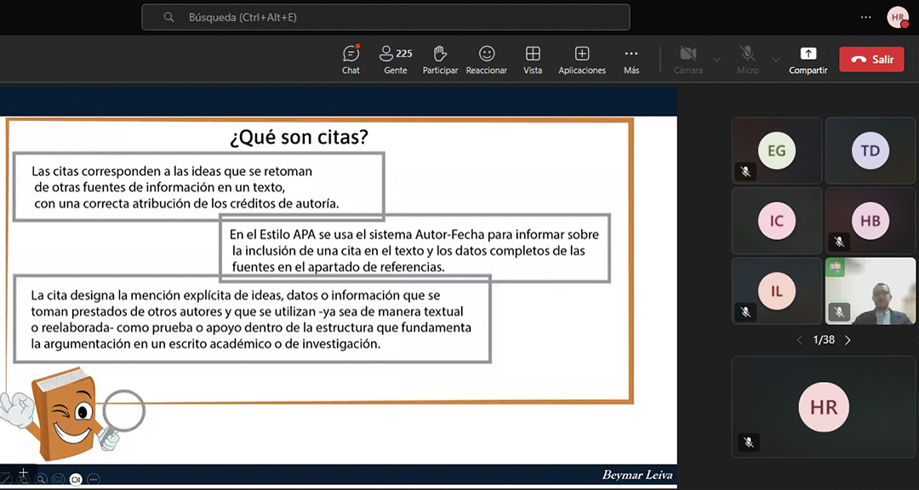Click the slide subtitles control icon

(58, 479)
